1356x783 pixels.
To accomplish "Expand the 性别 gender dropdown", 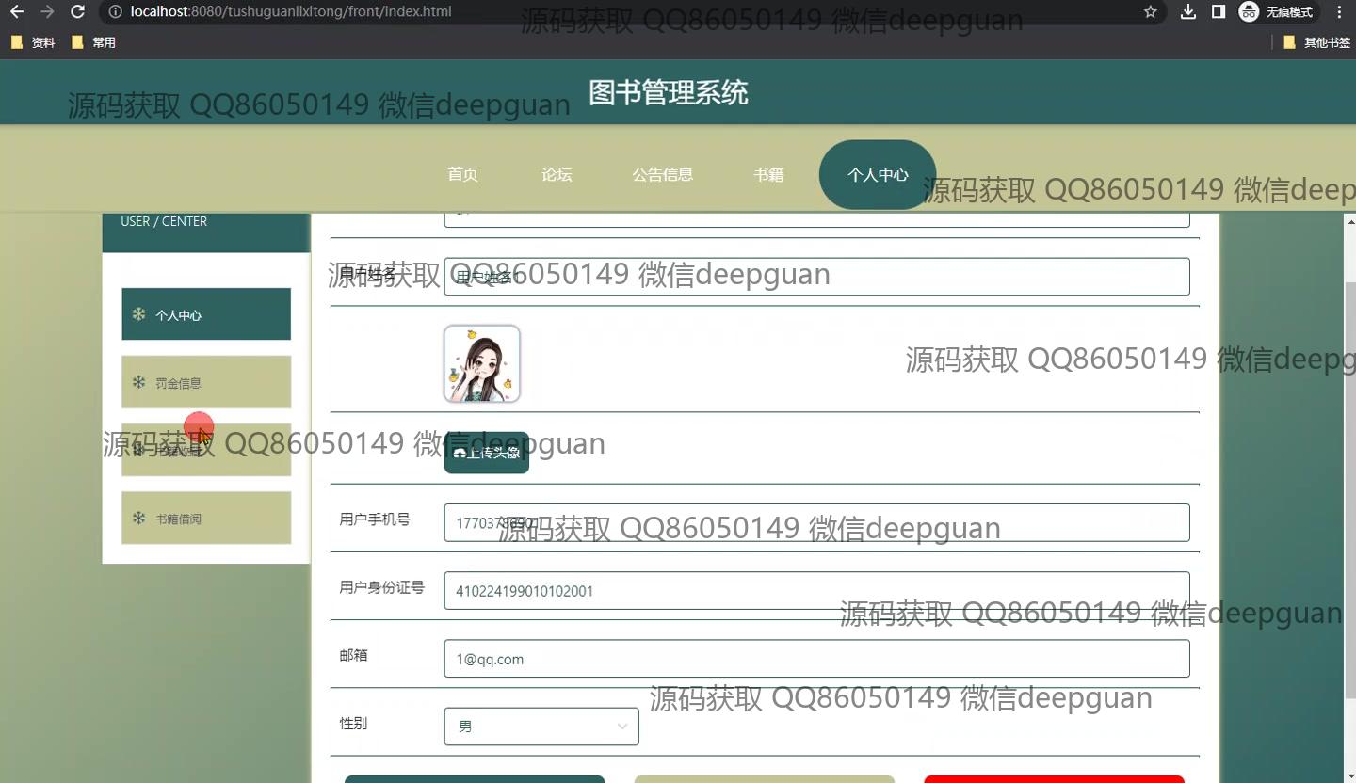I will pos(541,727).
